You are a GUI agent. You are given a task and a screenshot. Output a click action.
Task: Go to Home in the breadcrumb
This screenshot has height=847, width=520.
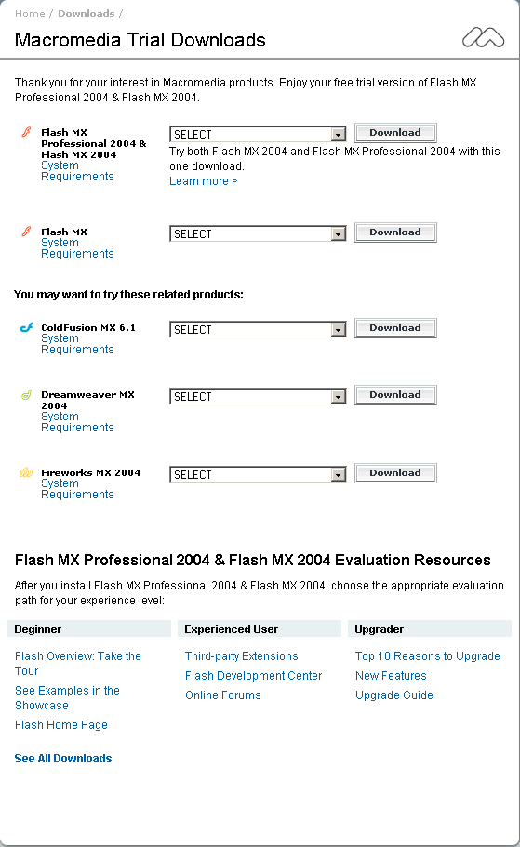[30, 14]
